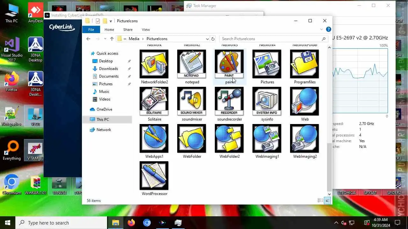Open Videos in the navigation pane
The width and height of the screenshot is (408, 229).
click(x=105, y=99)
